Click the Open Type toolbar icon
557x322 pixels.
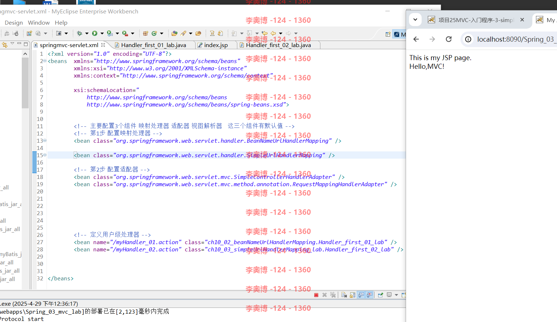[x=175, y=33]
